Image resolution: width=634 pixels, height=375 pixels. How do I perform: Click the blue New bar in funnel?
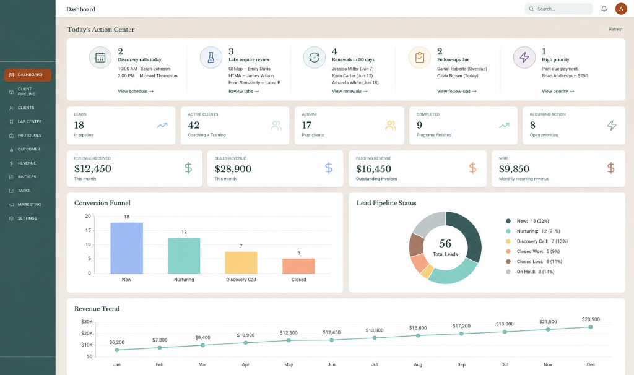[126, 248]
